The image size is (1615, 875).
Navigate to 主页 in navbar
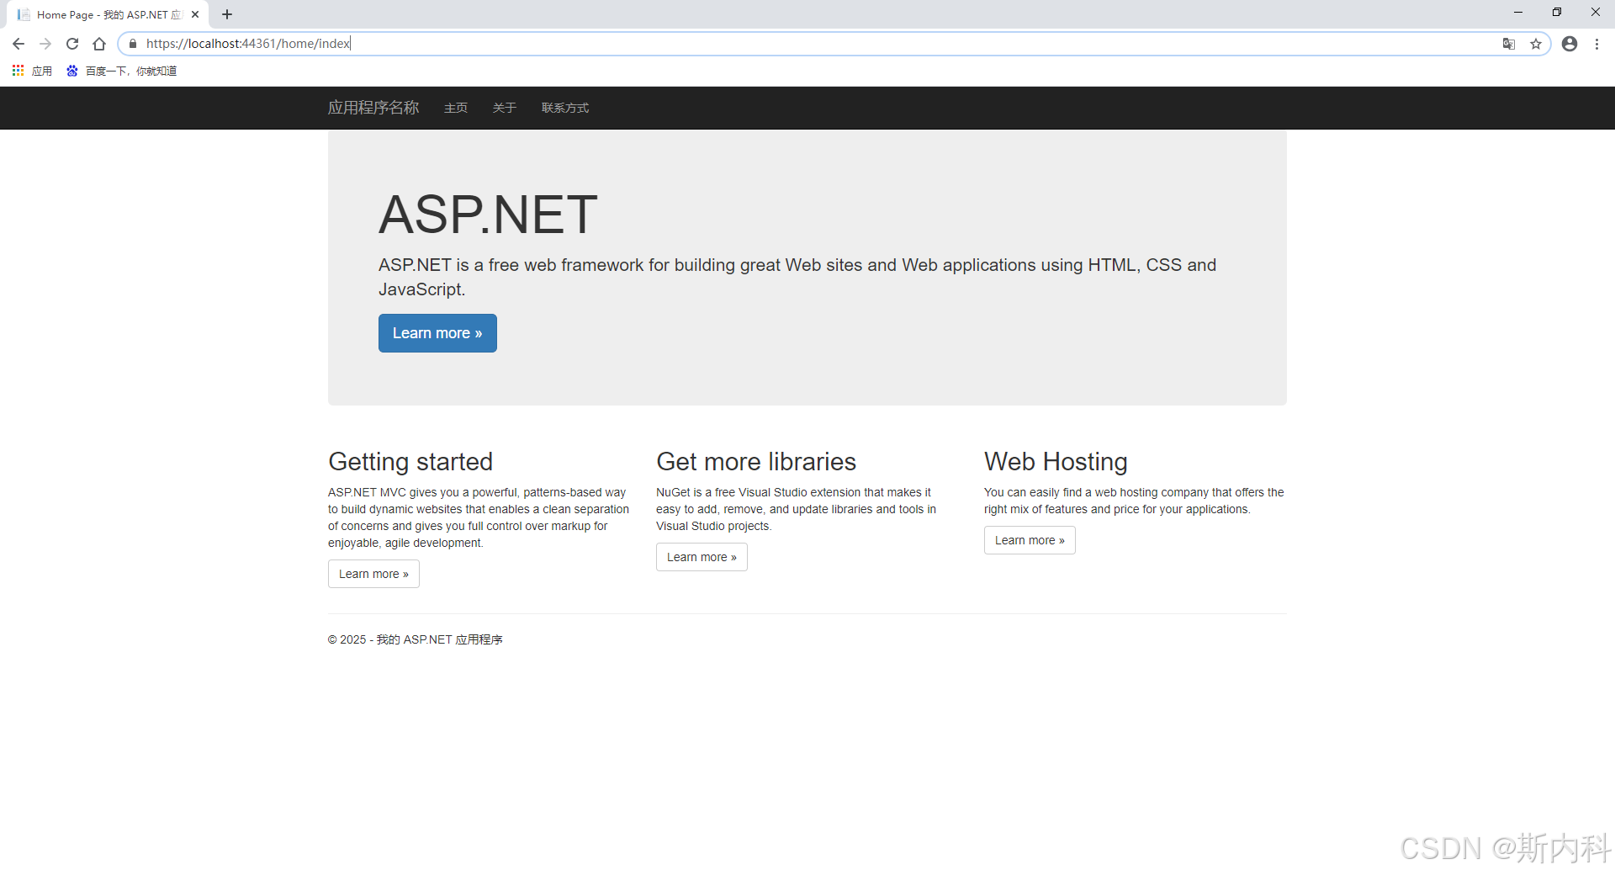tap(456, 108)
